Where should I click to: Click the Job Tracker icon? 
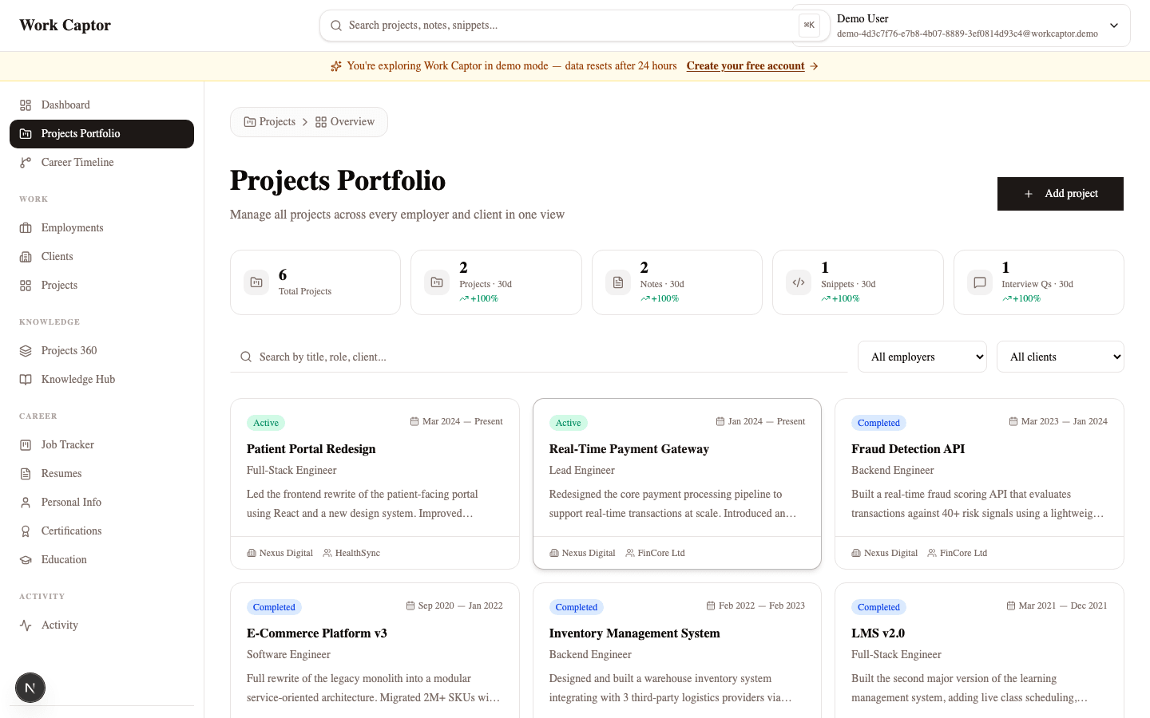[26, 445]
